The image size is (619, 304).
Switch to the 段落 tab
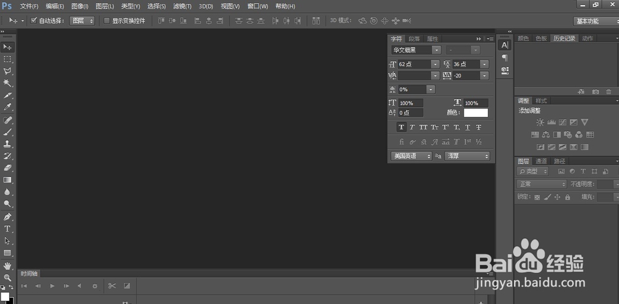tap(414, 38)
